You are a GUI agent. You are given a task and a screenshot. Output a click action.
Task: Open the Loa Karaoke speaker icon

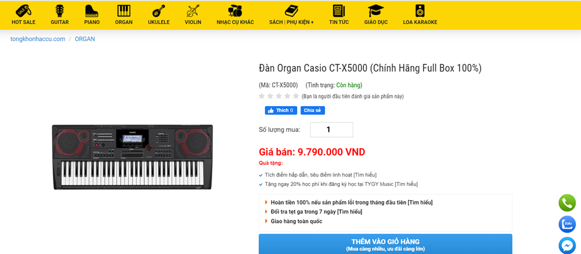click(x=420, y=11)
